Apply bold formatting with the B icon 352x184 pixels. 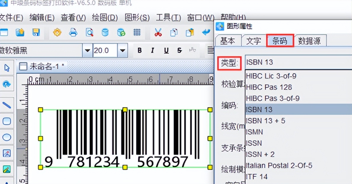pyautogui.click(x=140, y=50)
